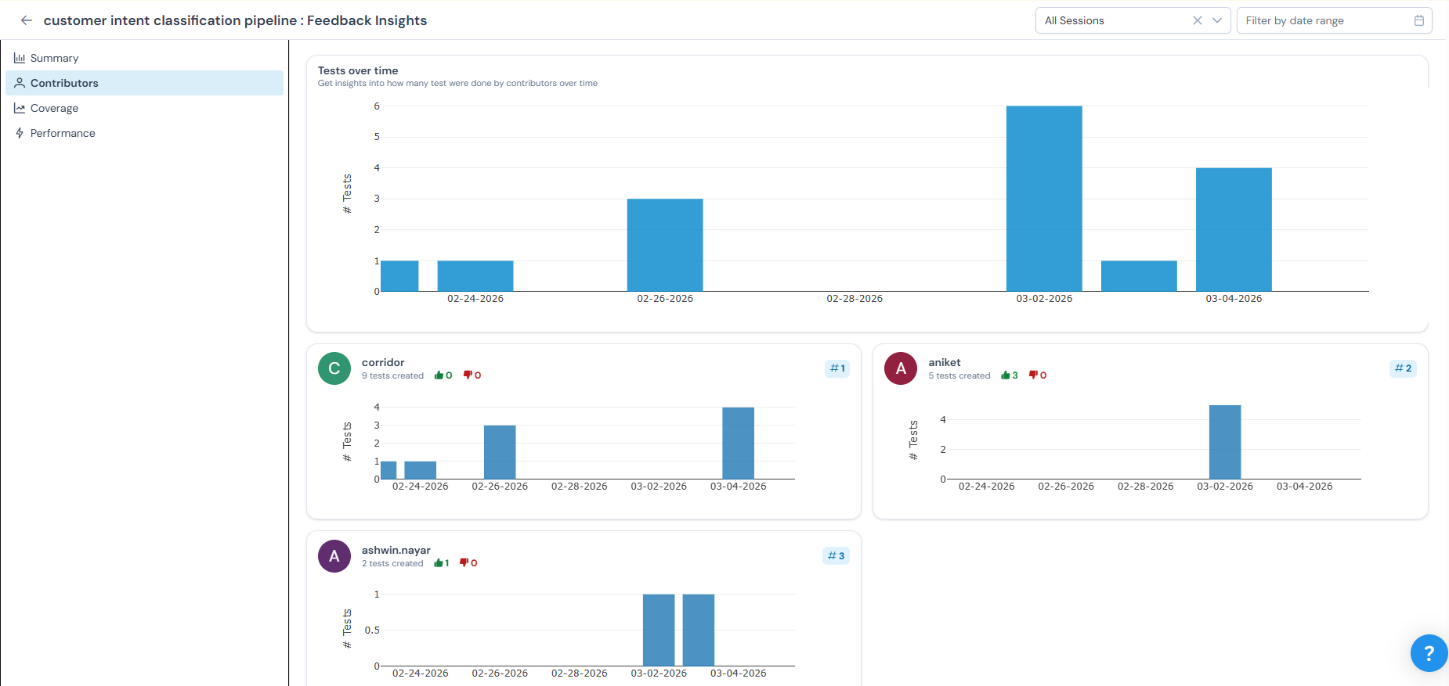Click the back arrow icon
1449x686 pixels.
(27, 20)
